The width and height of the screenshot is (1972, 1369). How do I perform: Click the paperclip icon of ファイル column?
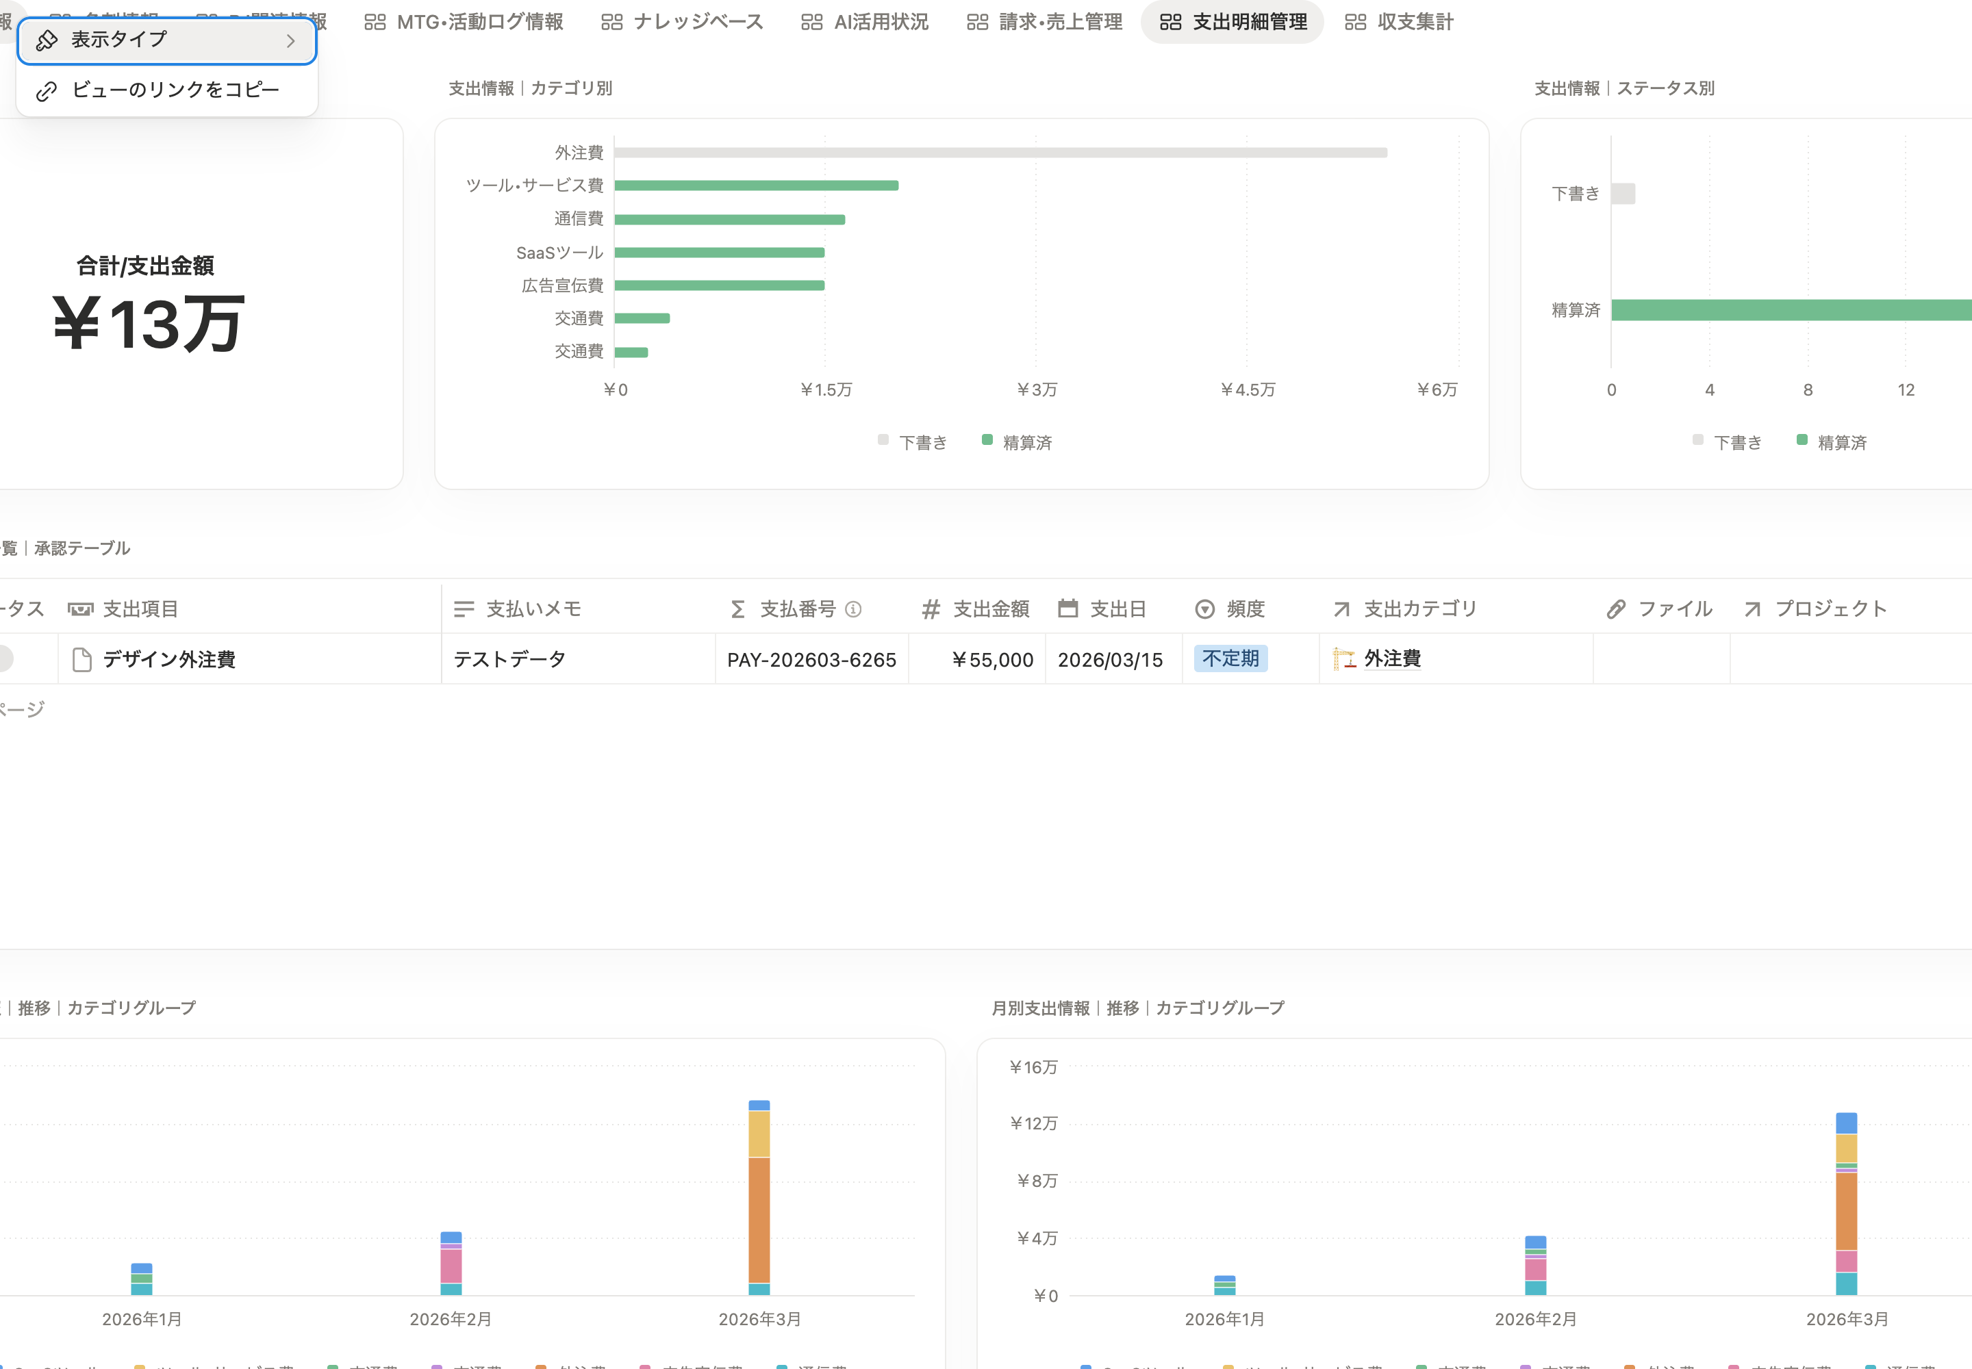tap(1617, 609)
